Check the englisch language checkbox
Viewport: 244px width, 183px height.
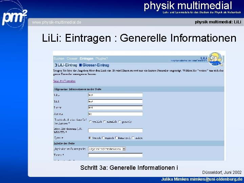(x=103, y=138)
